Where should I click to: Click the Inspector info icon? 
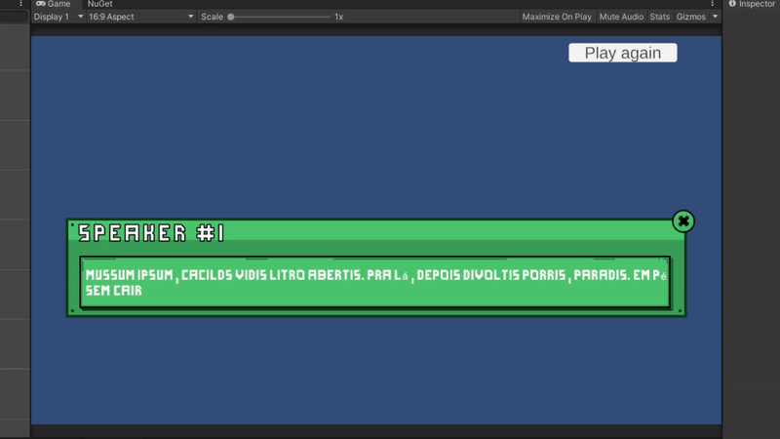click(732, 4)
